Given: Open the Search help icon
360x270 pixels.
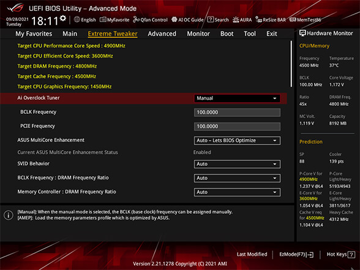Looking at the screenshot, I should tap(211, 20).
